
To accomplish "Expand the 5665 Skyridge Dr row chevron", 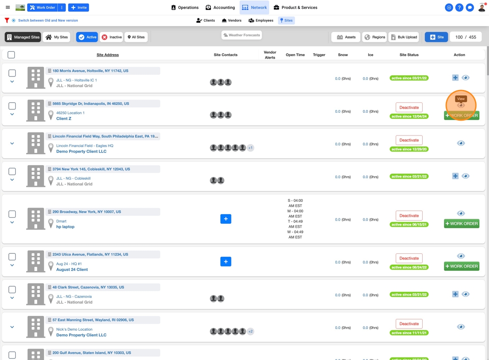I will [x=12, y=114].
